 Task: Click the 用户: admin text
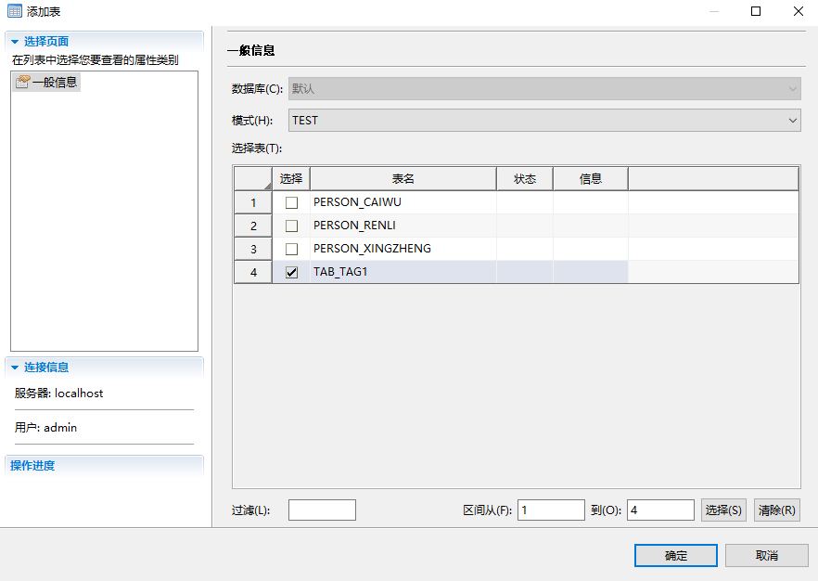(x=46, y=428)
